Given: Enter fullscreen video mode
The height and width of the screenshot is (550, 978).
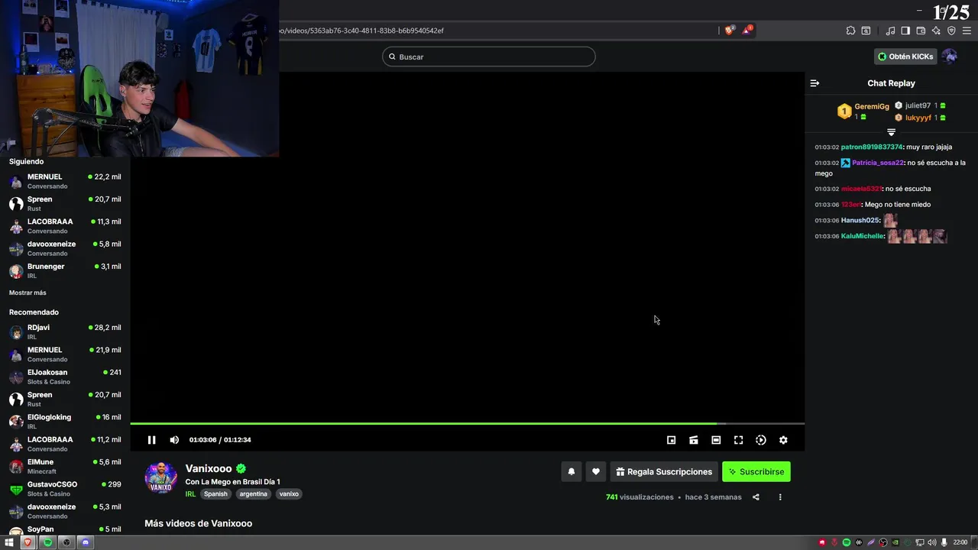Looking at the screenshot, I should (x=738, y=440).
